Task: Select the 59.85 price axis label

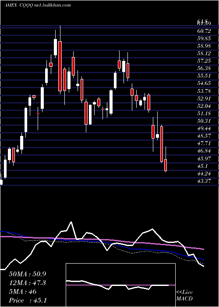Action: click(x=204, y=39)
